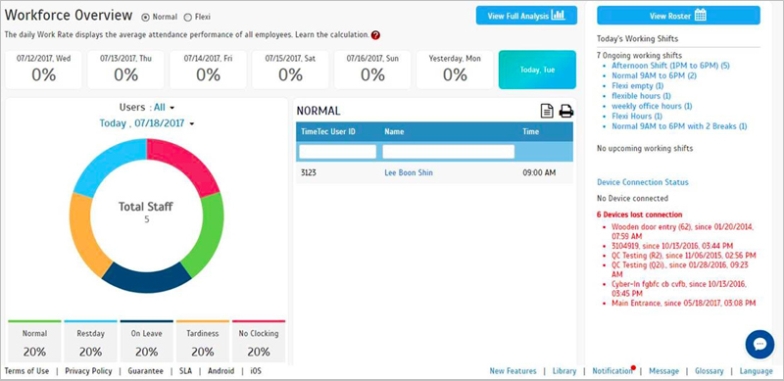Open the flexible hours (1) shift link

point(641,96)
